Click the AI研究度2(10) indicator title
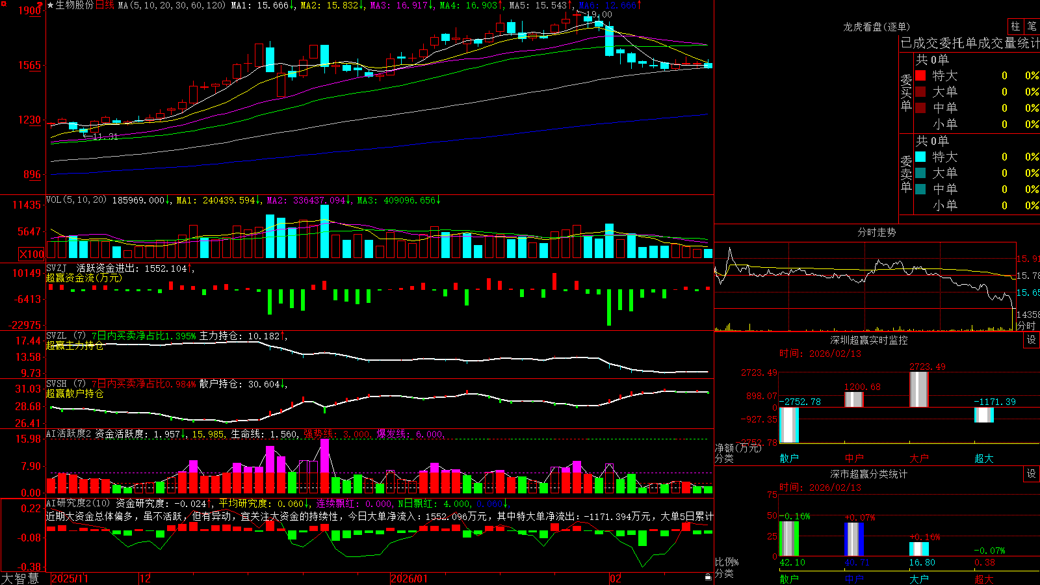This screenshot has width=1040, height=585. tap(79, 503)
